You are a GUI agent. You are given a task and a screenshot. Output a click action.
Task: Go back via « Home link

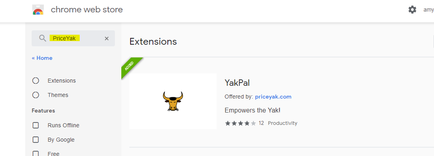click(x=42, y=58)
